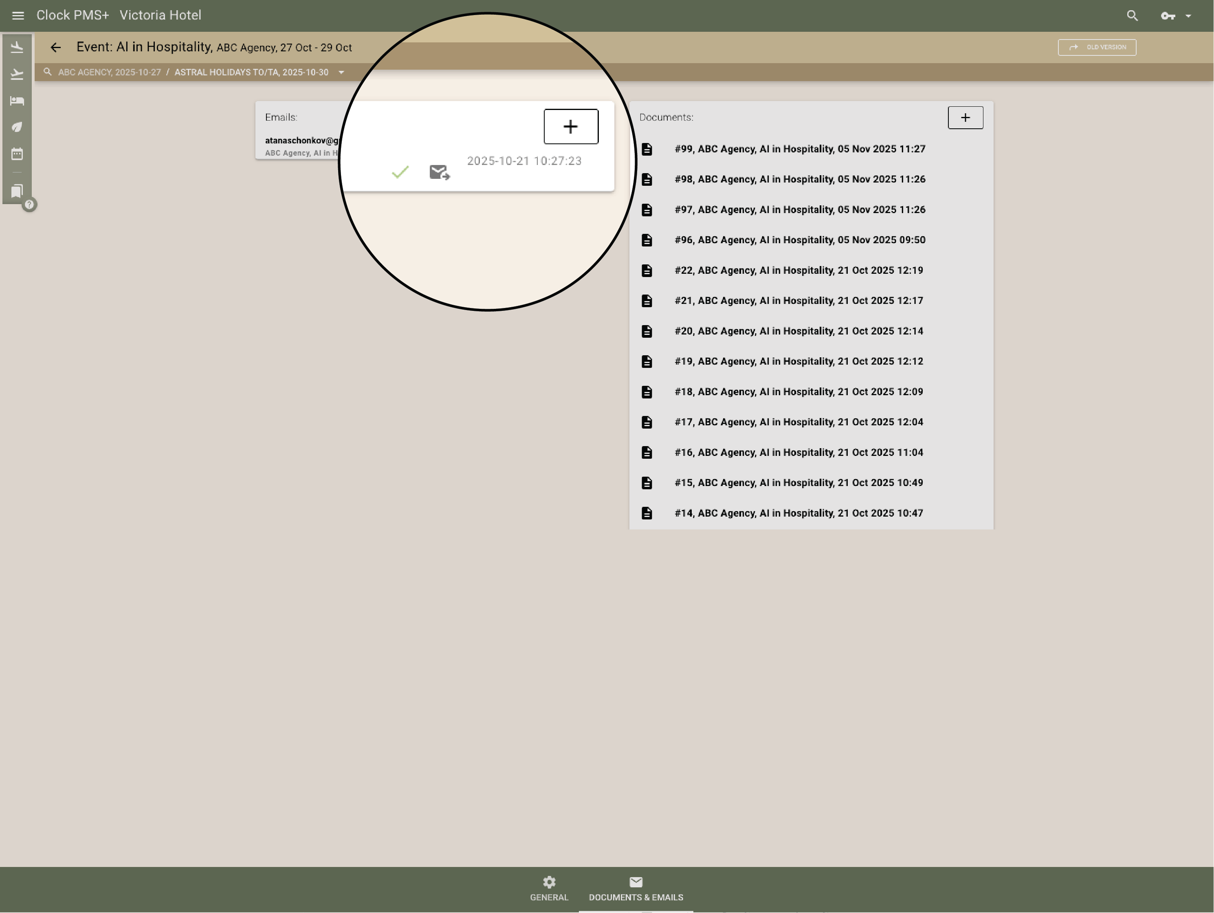Click the leaf icon in sidebar
This screenshot has height=913, width=1214.
[17, 128]
